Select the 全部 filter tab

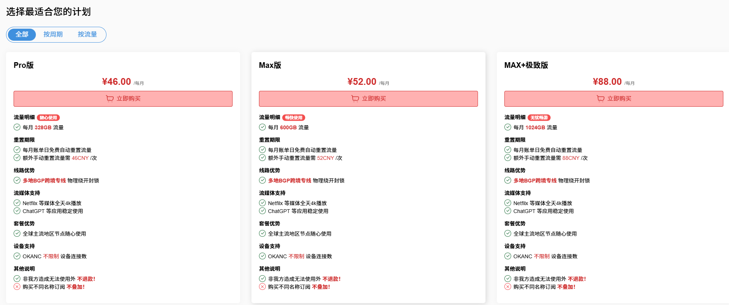point(22,34)
